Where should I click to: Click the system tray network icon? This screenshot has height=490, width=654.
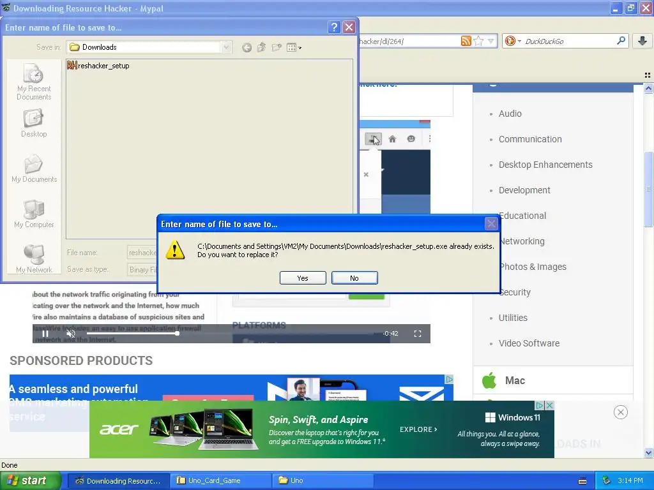pyautogui.click(x=606, y=480)
